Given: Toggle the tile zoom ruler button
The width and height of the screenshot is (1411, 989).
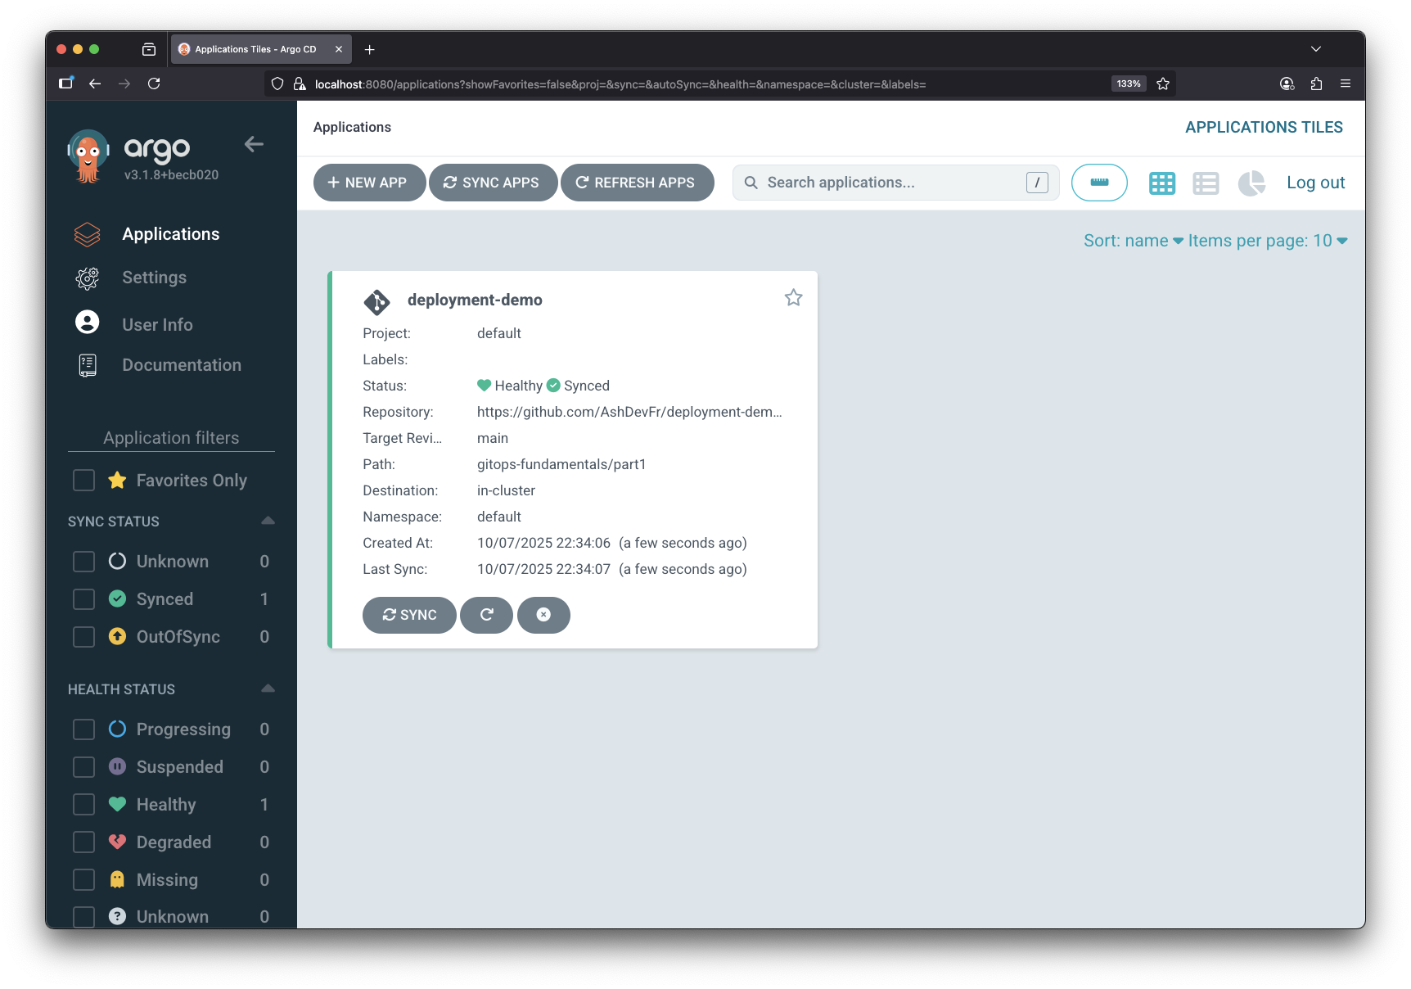Looking at the screenshot, I should click(1099, 183).
